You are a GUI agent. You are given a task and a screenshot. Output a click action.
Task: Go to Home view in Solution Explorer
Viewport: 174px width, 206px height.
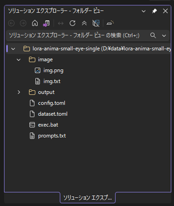click(x=35, y=23)
